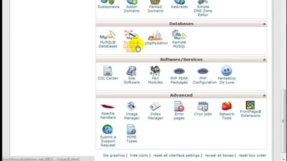
Task: Open Apache Handlers
Action: click(x=108, y=111)
